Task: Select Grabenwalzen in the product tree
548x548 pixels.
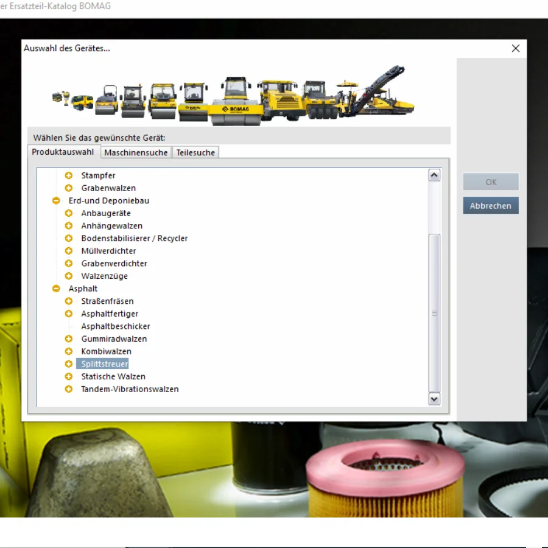Action: (108, 188)
